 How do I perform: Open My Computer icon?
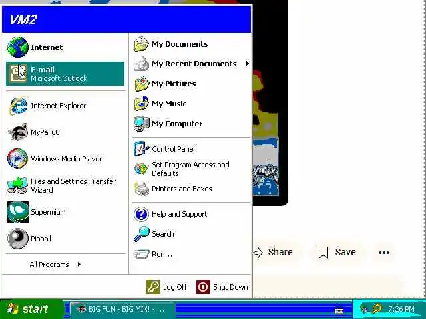pos(142,124)
